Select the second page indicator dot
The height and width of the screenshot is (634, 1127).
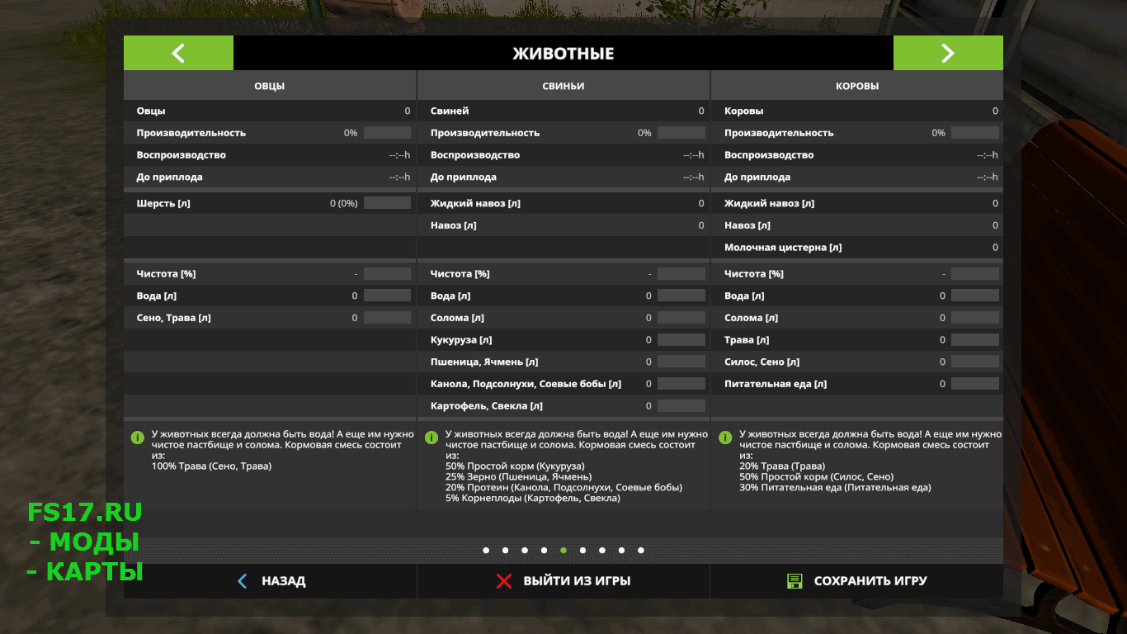coord(505,550)
